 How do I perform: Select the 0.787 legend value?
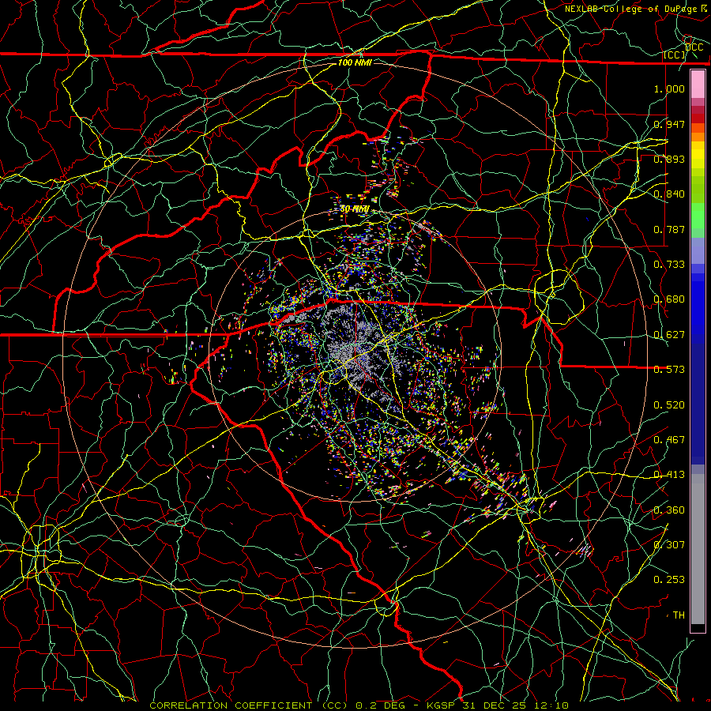[669, 229]
